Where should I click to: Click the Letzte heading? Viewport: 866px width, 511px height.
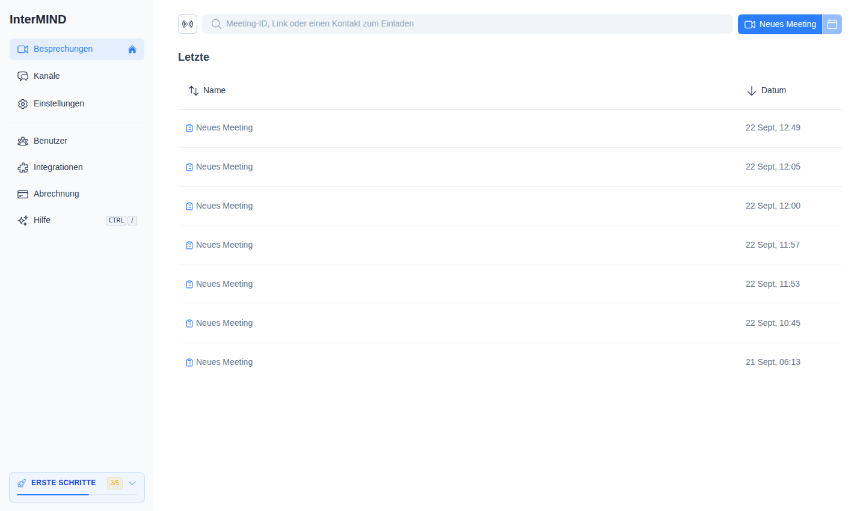[194, 57]
